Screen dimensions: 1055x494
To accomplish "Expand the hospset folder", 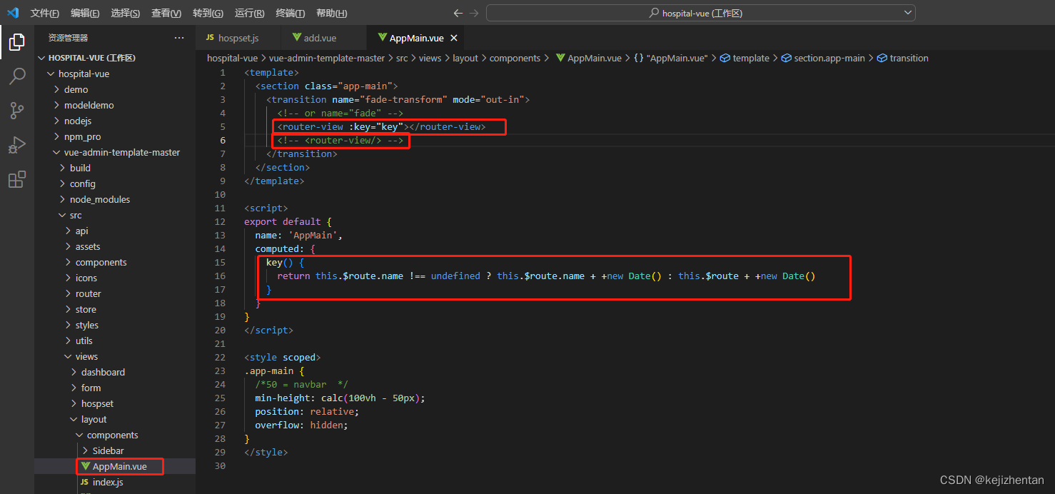I will point(115,403).
